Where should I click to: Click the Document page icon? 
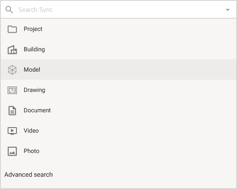coord(12,111)
